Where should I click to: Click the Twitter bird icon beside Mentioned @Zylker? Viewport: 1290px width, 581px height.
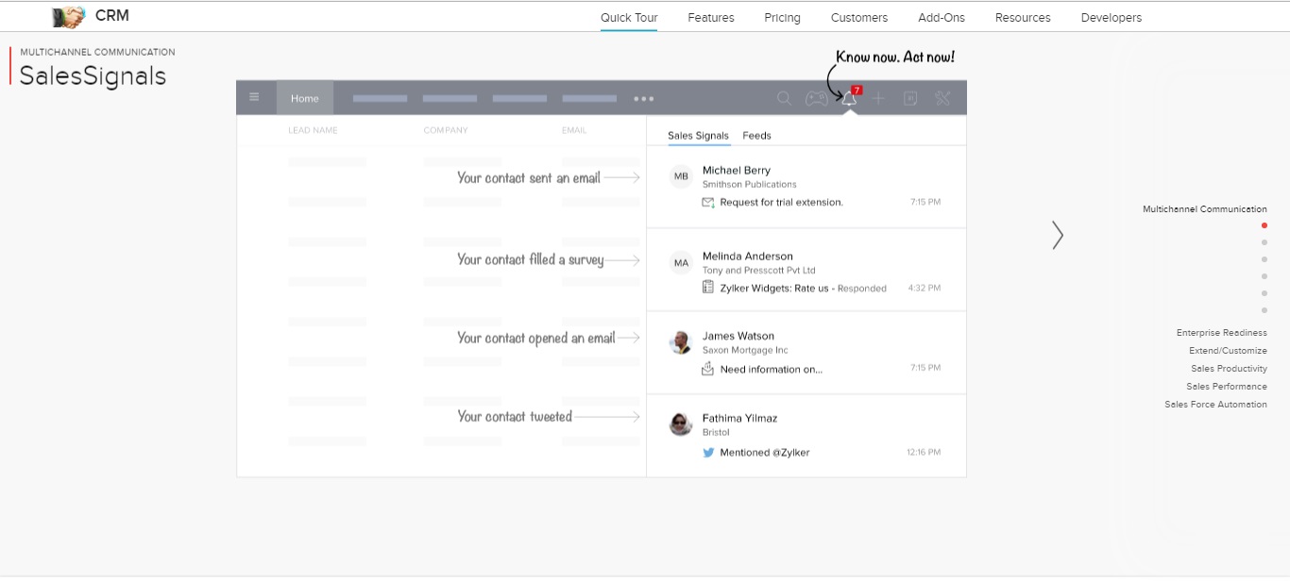708,452
